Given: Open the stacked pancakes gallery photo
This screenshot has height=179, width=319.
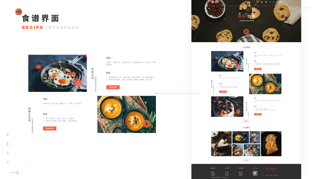Looking at the screenshot, I should click(271, 144).
